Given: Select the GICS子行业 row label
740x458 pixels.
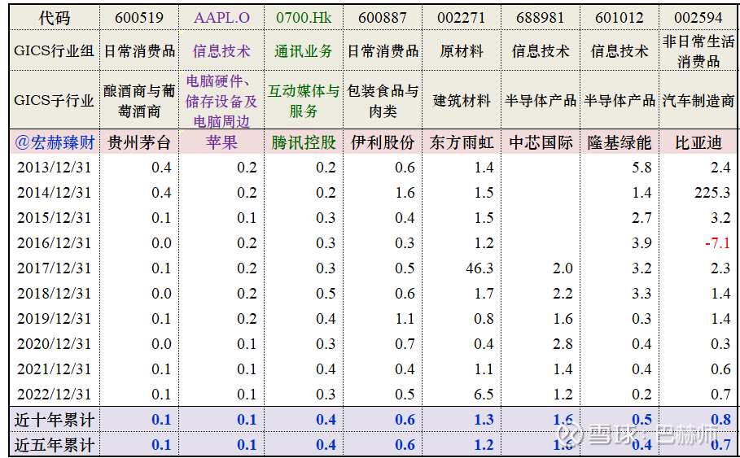Looking at the screenshot, I should (x=55, y=101).
